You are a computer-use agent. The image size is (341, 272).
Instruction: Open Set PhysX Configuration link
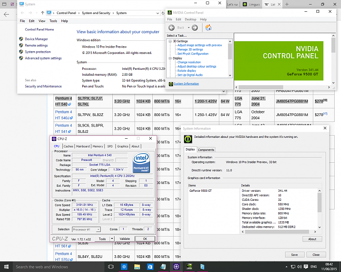(x=193, y=54)
